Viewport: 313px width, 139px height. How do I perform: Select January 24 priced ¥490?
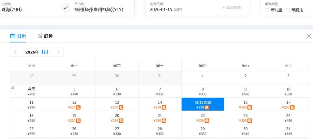(289, 118)
